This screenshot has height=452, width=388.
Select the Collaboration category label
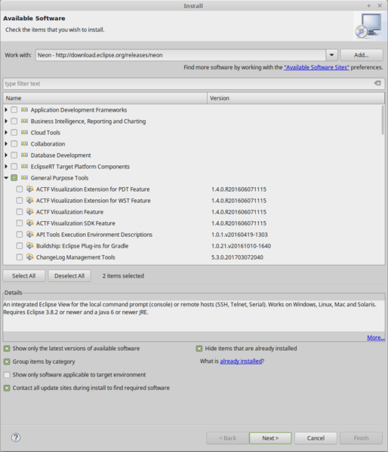(x=48, y=143)
